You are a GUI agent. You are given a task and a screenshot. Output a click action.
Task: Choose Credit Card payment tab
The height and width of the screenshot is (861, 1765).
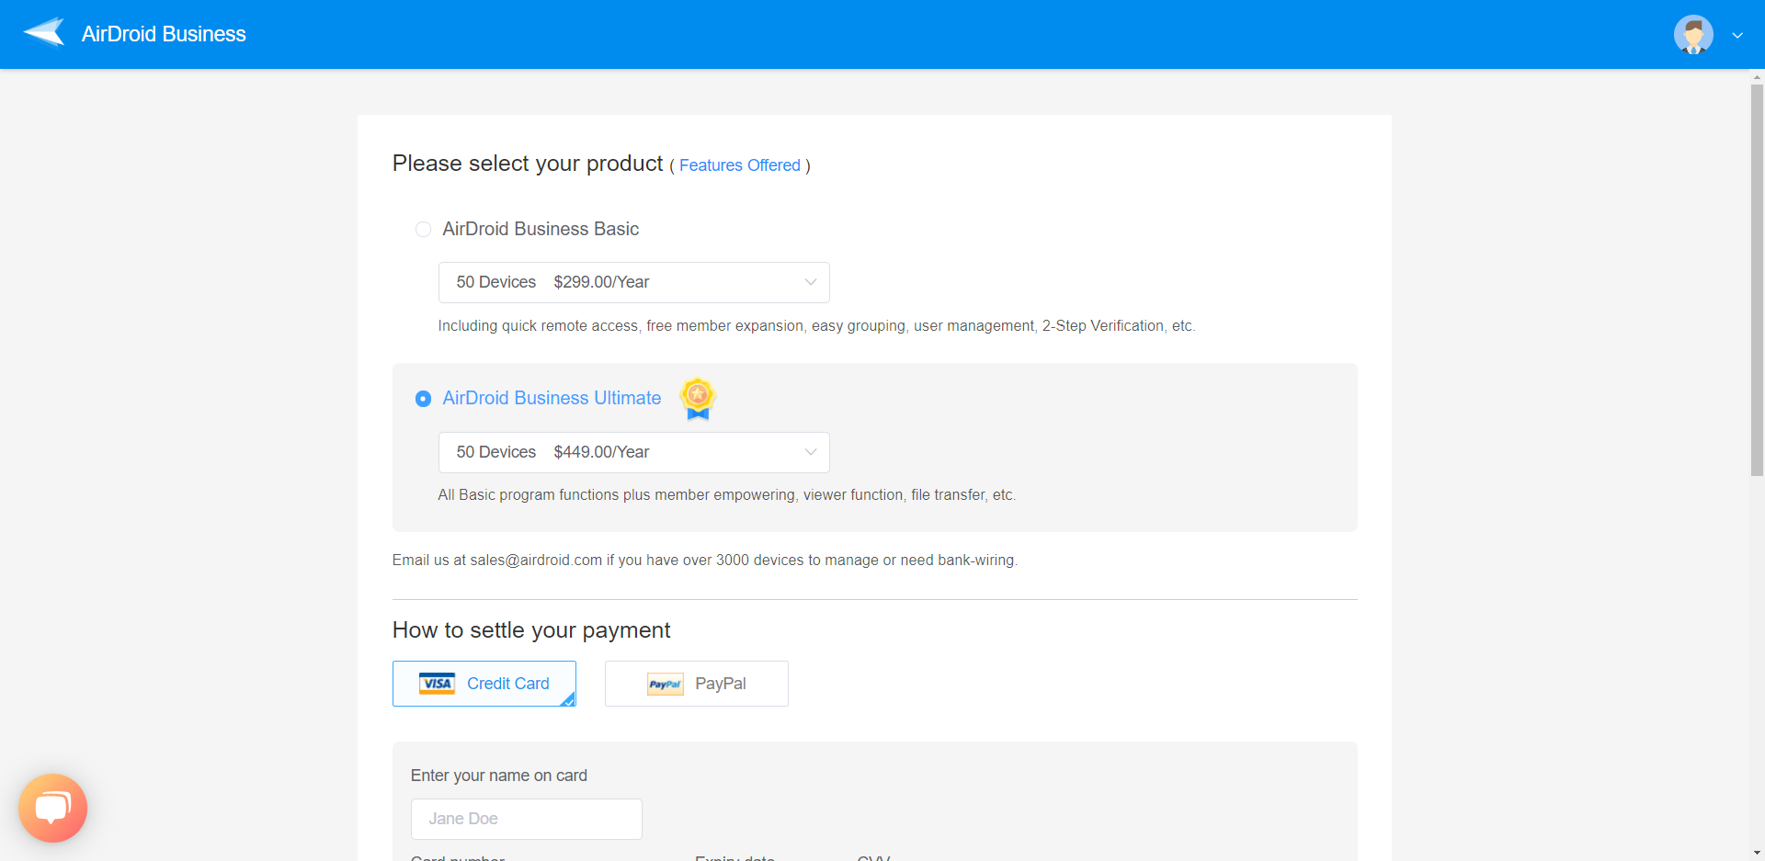point(484,684)
